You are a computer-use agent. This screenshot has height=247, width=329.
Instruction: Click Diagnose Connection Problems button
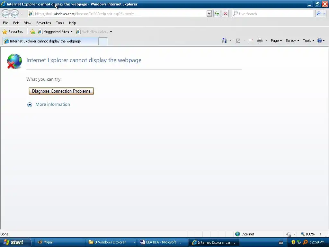(61, 91)
